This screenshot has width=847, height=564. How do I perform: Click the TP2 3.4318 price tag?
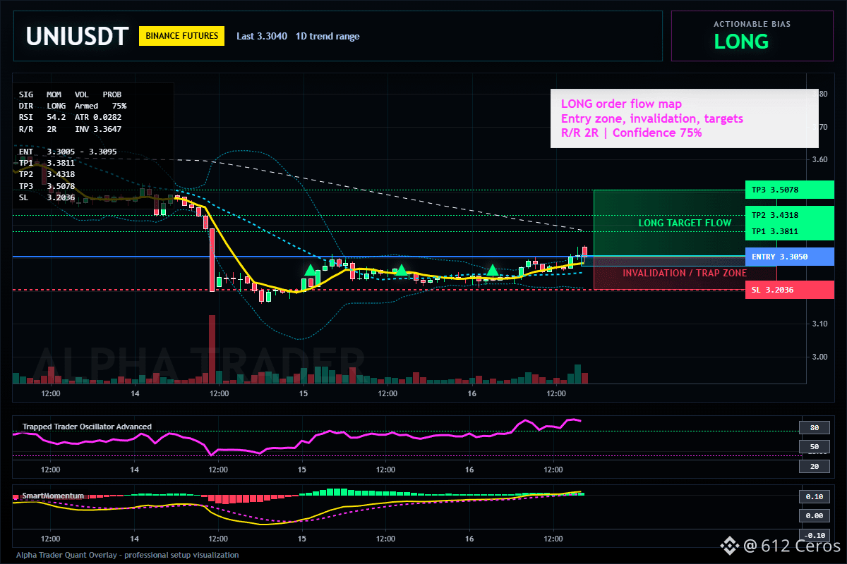(789, 215)
